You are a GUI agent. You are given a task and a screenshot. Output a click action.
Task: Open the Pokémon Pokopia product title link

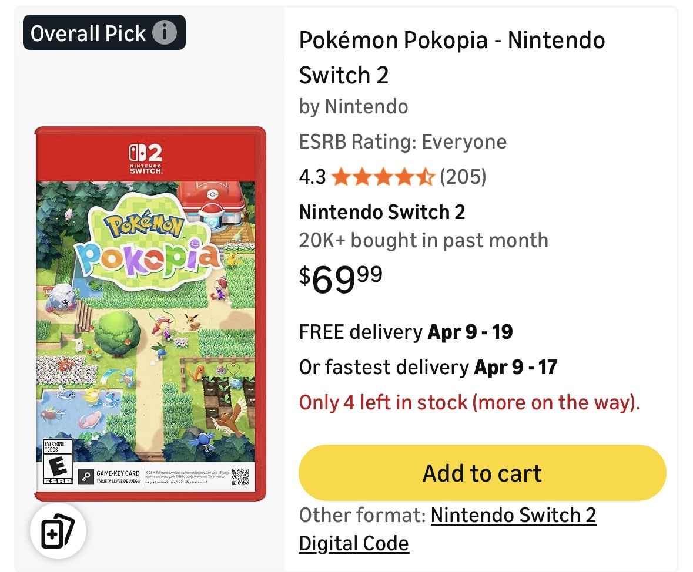pyautogui.click(x=451, y=58)
